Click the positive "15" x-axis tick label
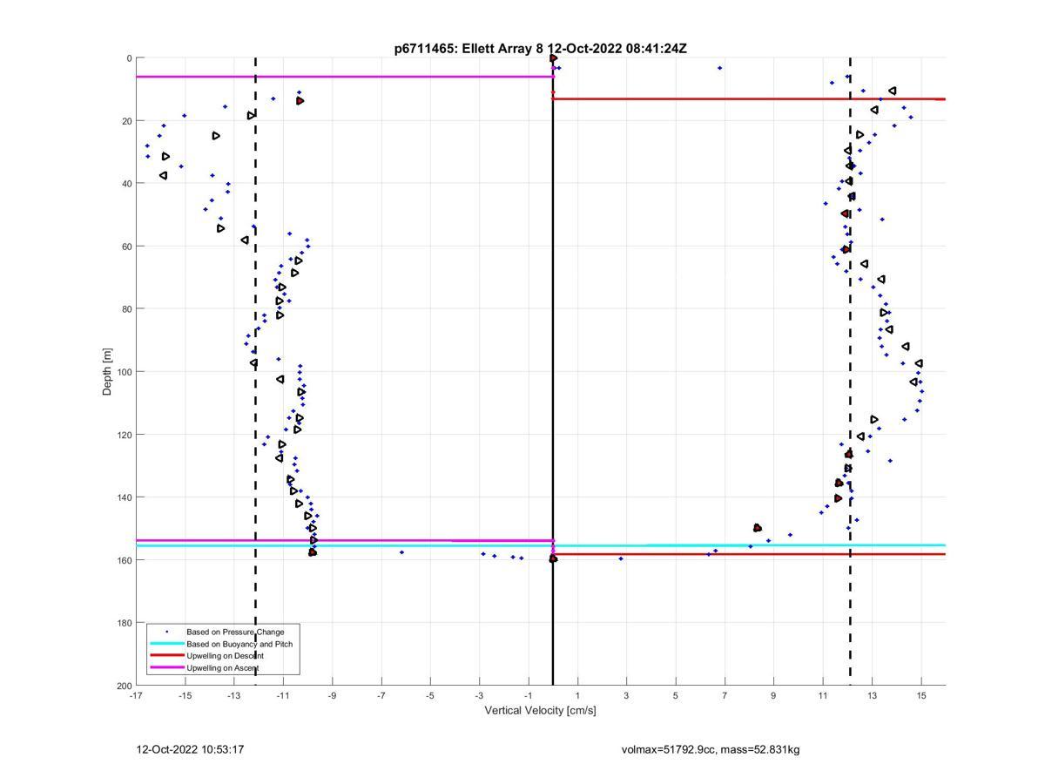Screen dimensions: 1045x771 coord(921,695)
